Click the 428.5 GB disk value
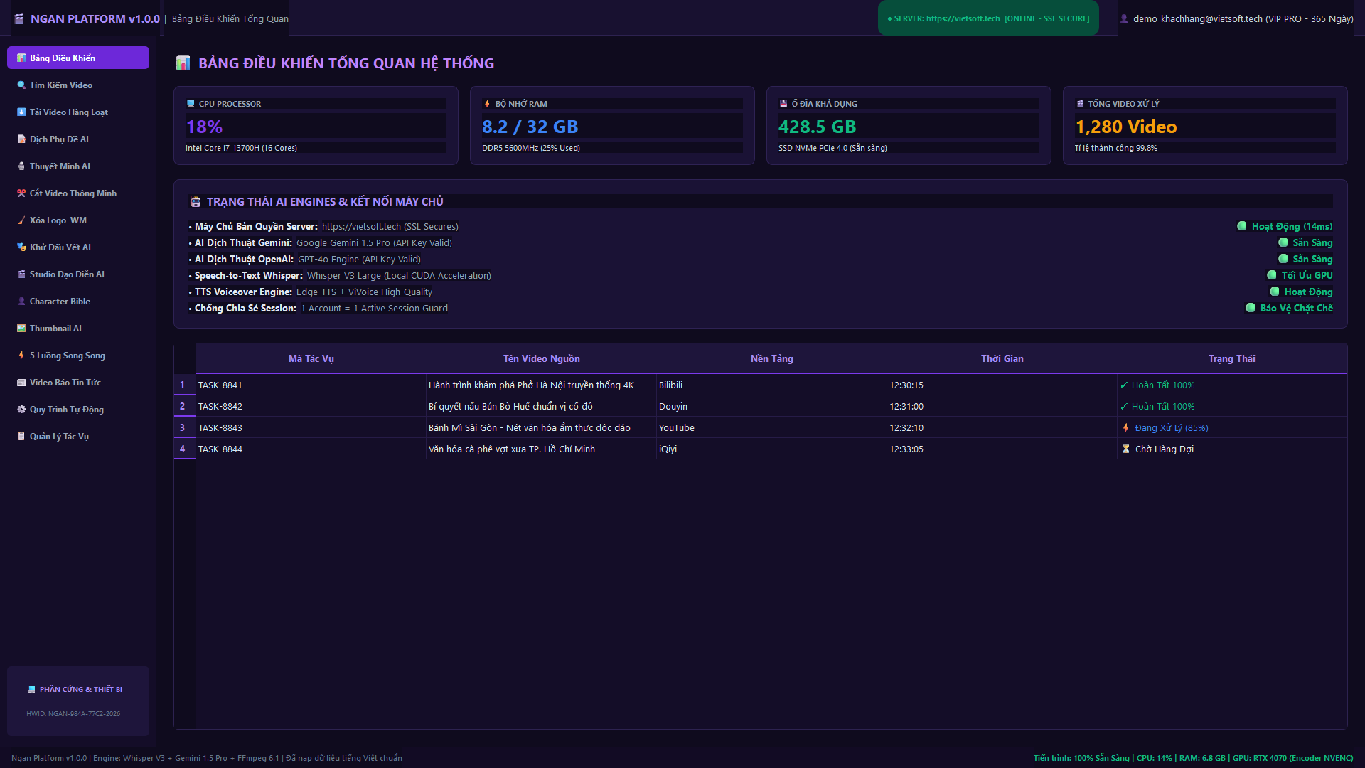Screen dimensions: 1365x768 tap(818, 127)
